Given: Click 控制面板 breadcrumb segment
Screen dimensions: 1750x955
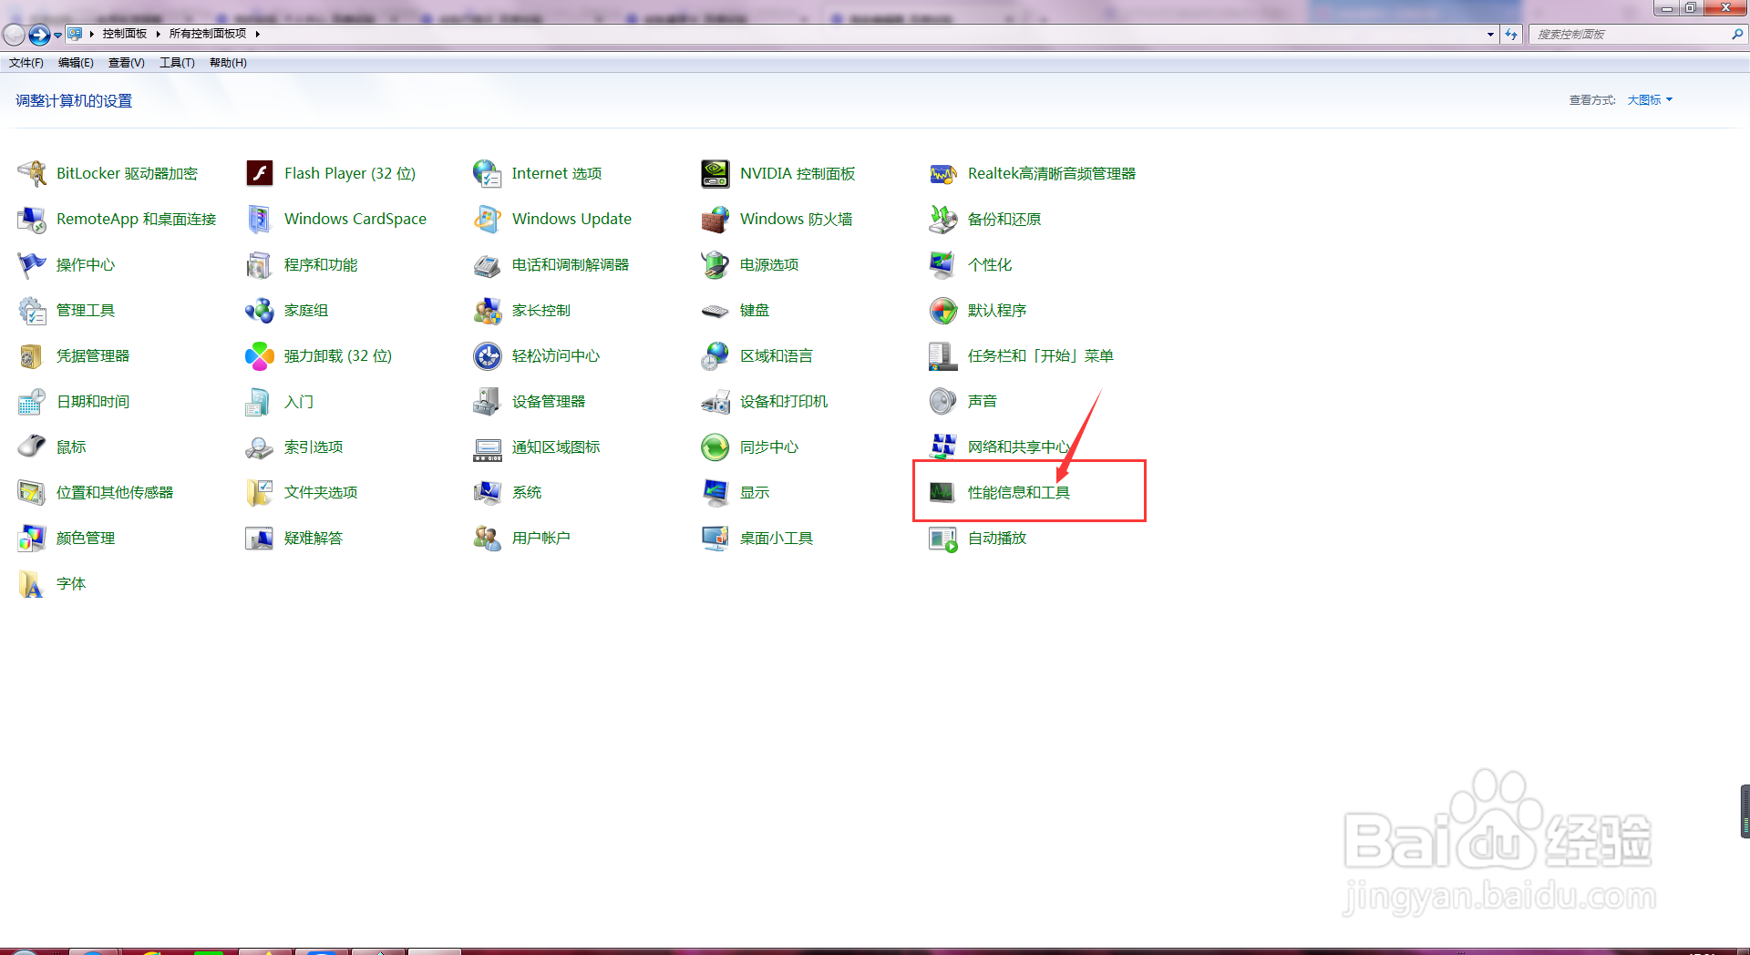Looking at the screenshot, I should (x=125, y=34).
